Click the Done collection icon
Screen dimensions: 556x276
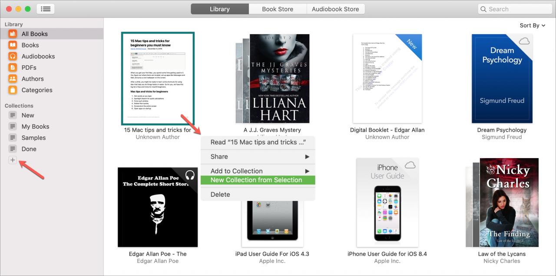coord(13,149)
